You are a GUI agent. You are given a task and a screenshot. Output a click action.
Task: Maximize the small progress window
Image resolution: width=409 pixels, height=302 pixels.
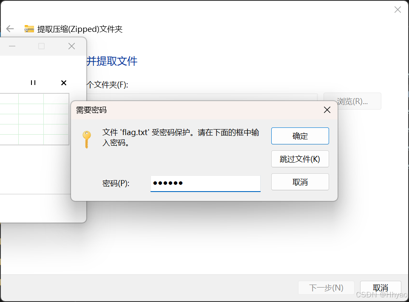[x=42, y=46]
